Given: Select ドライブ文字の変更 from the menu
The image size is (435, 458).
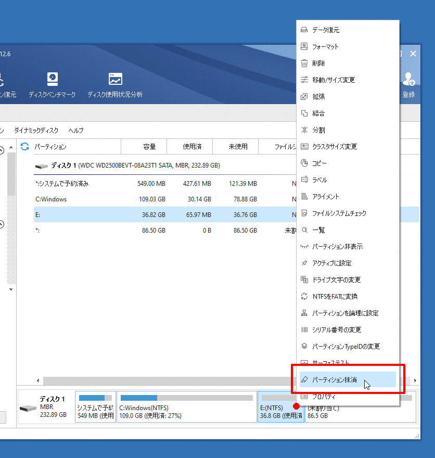Looking at the screenshot, I should 336,280.
